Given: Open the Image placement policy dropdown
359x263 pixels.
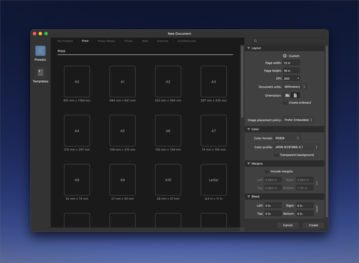Looking at the screenshot, I should click(298, 120).
